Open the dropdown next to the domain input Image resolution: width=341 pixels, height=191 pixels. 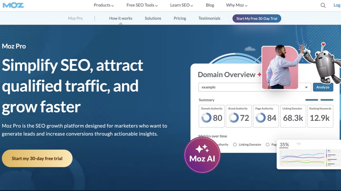pyautogui.click(x=307, y=87)
